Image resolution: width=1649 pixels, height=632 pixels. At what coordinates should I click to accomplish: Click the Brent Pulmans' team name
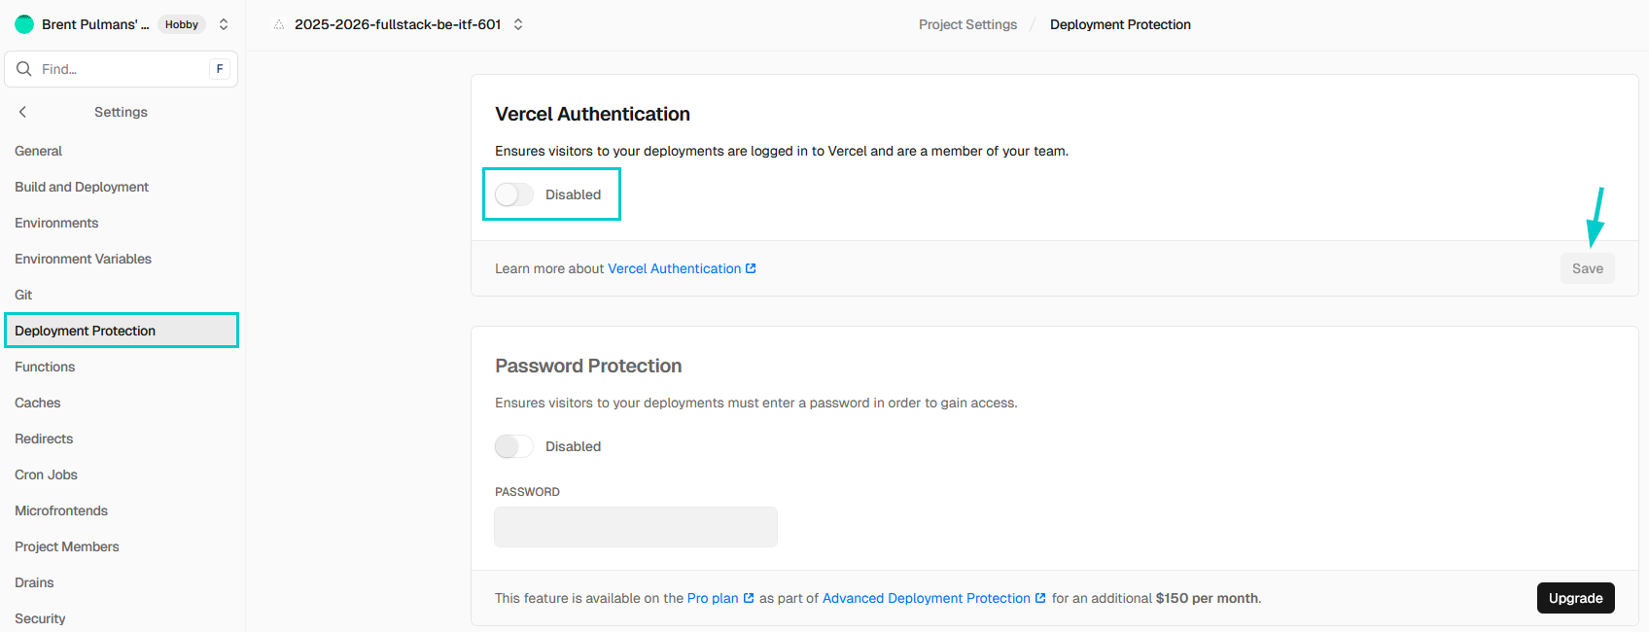point(95,24)
